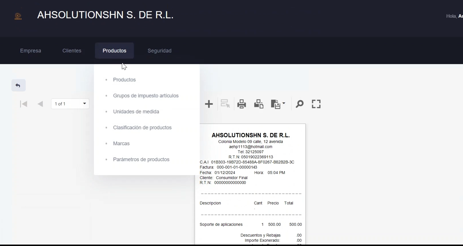
Task: Open the Clientes menu
Action: [72, 51]
